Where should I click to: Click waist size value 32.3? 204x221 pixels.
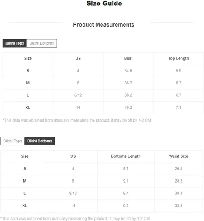[178, 206]
